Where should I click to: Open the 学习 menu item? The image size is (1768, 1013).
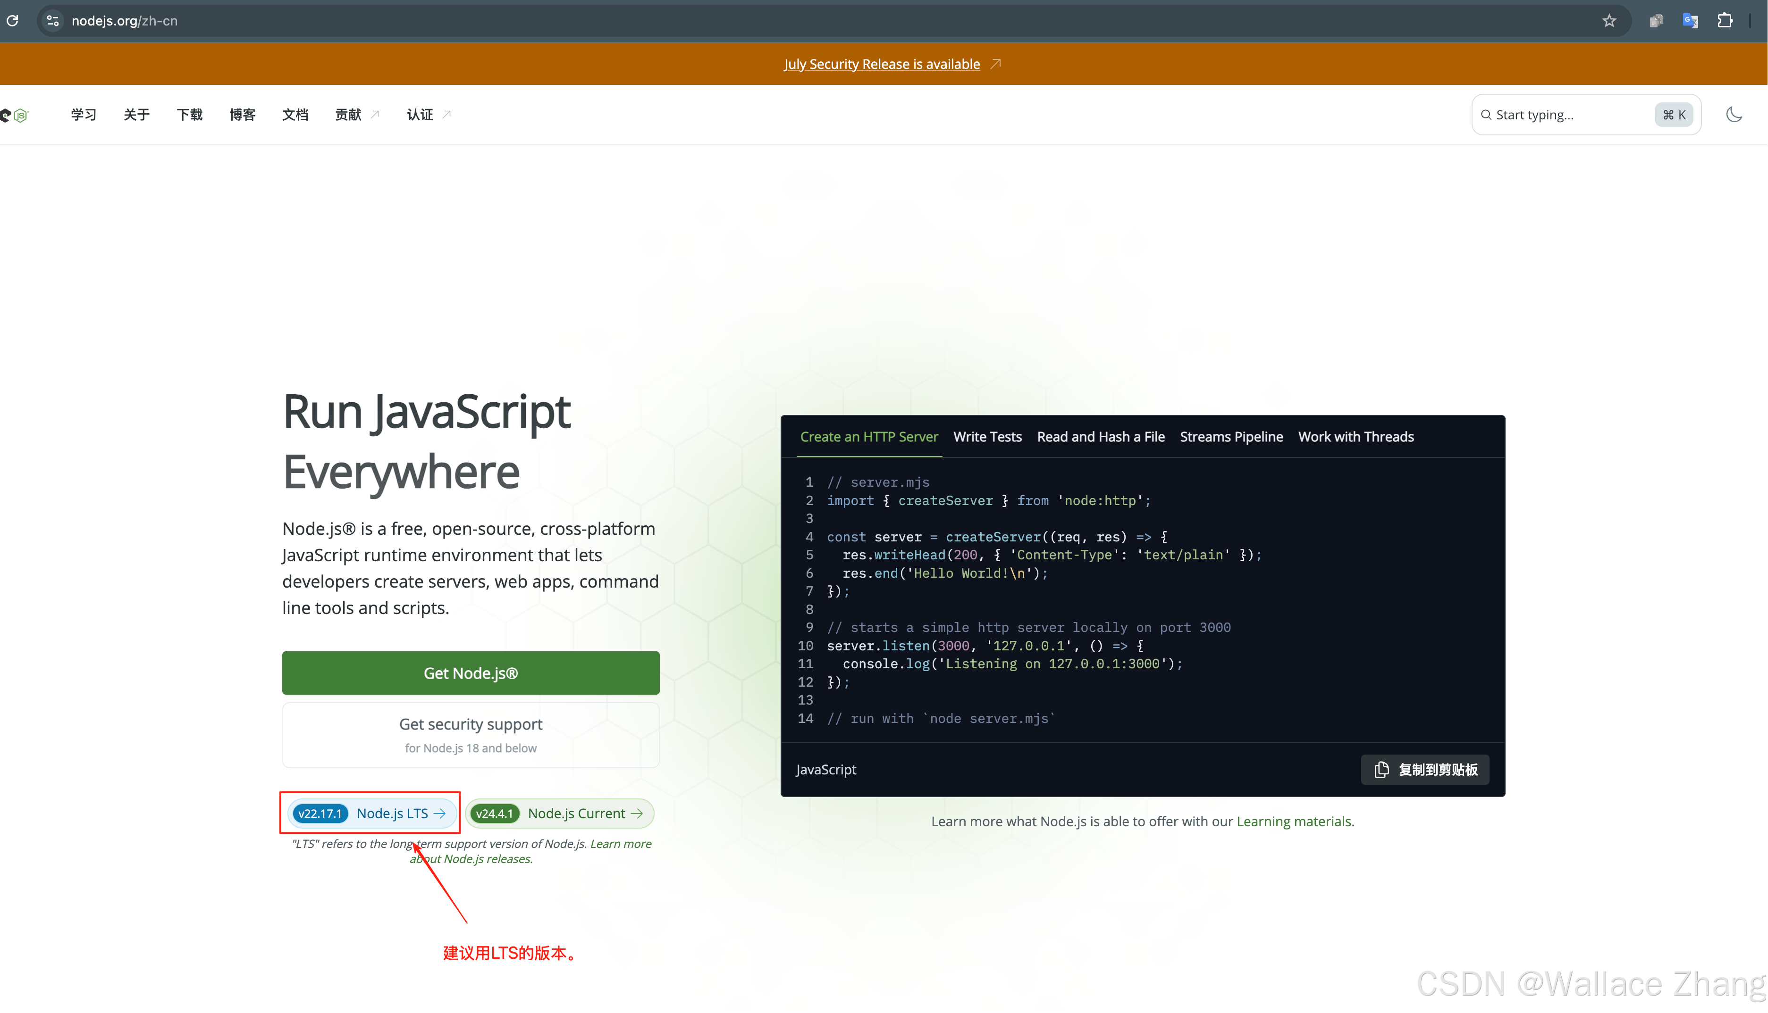coord(84,115)
